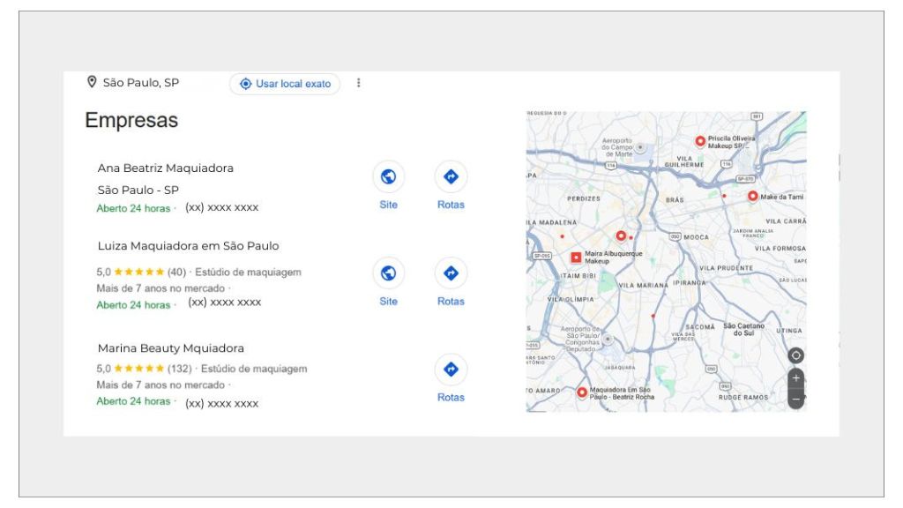Open the three-dot more options menu

358,83
